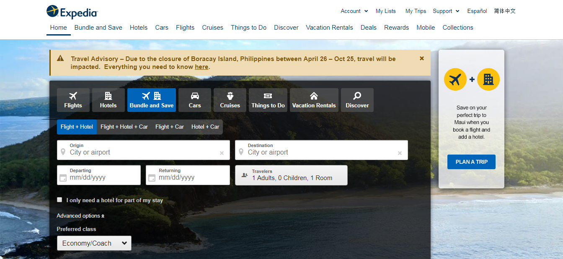Click the 'Preferred class' label text
Image resolution: width=563 pixels, height=259 pixels.
76,229
